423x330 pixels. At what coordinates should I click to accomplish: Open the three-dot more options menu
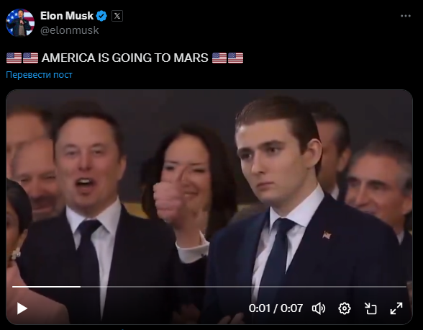406,16
